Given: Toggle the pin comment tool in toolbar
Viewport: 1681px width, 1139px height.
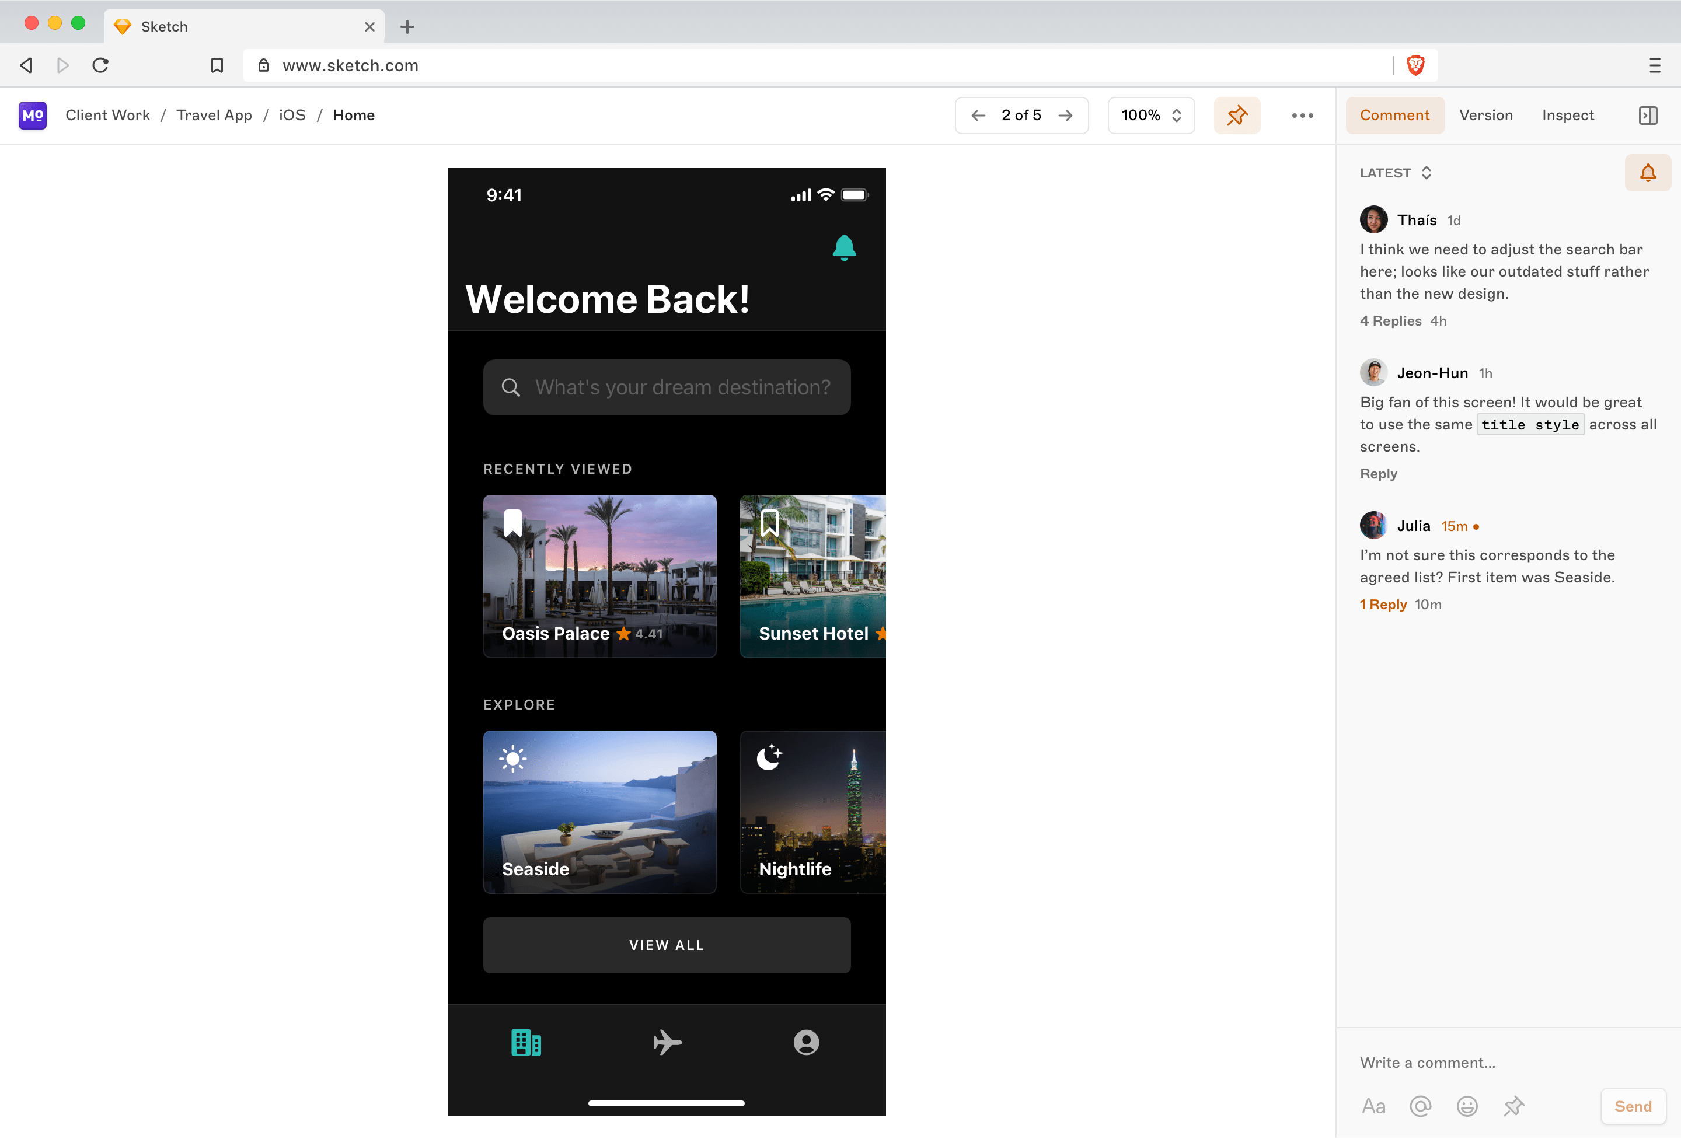Looking at the screenshot, I should [x=1237, y=116].
